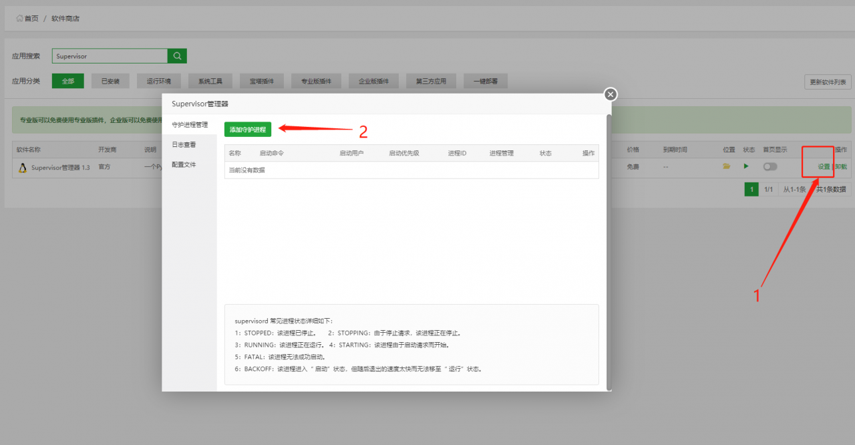The height and width of the screenshot is (445, 855).
Task: Select the 系统工具 category filter
Action: tap(210, 81)
